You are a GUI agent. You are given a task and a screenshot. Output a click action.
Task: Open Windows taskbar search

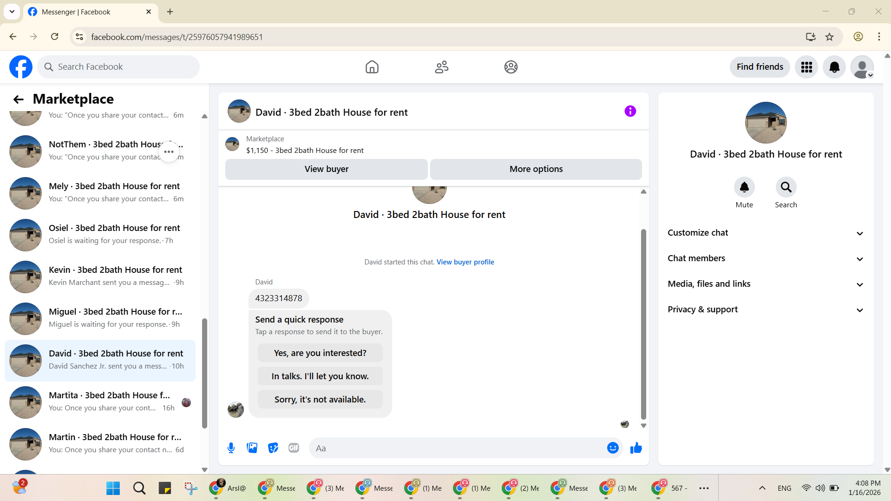(139, 488)
